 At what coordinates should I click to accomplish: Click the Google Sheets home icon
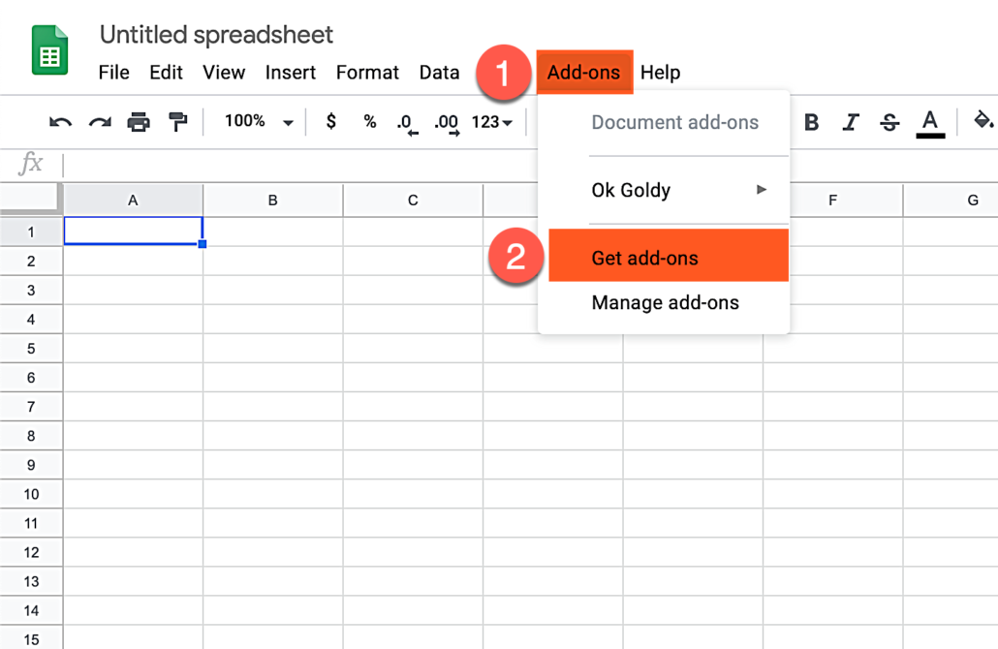click(49, 50)
